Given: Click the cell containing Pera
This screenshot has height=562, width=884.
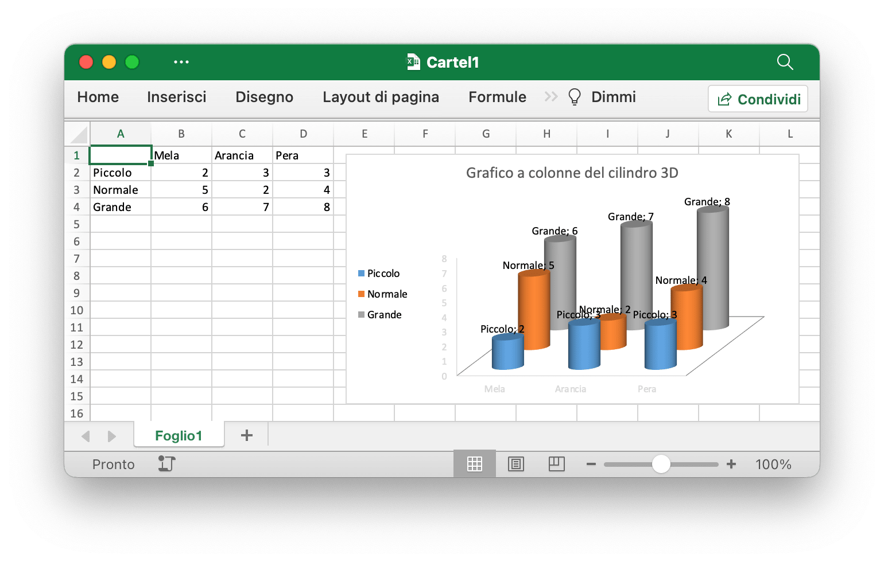Looking at the screenshot, I should [303, 155].
